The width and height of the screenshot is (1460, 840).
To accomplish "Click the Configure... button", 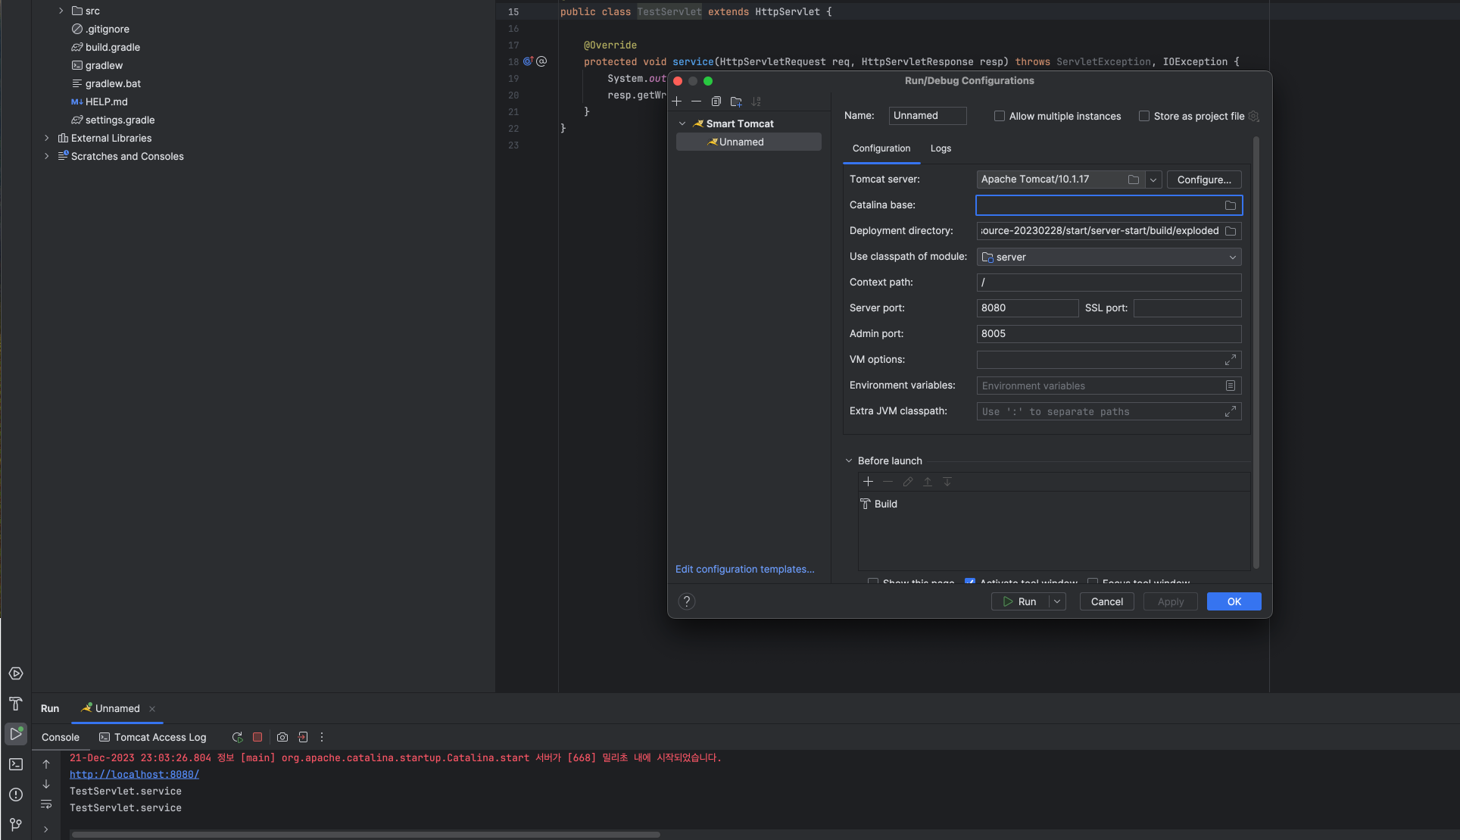I will (x=1204, y=180).
